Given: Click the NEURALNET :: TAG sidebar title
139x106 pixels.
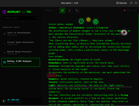Looking at the screenshot, I should (x=19, y=12).
